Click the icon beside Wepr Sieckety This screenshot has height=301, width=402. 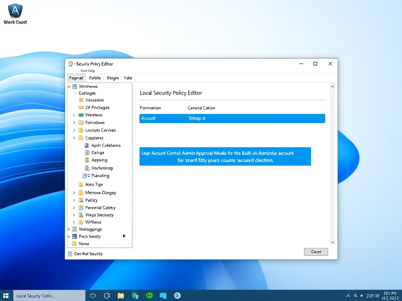(81, 215)
